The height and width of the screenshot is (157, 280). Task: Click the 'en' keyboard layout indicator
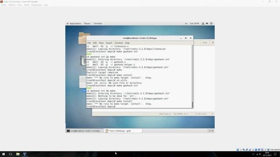pos(186,24)
